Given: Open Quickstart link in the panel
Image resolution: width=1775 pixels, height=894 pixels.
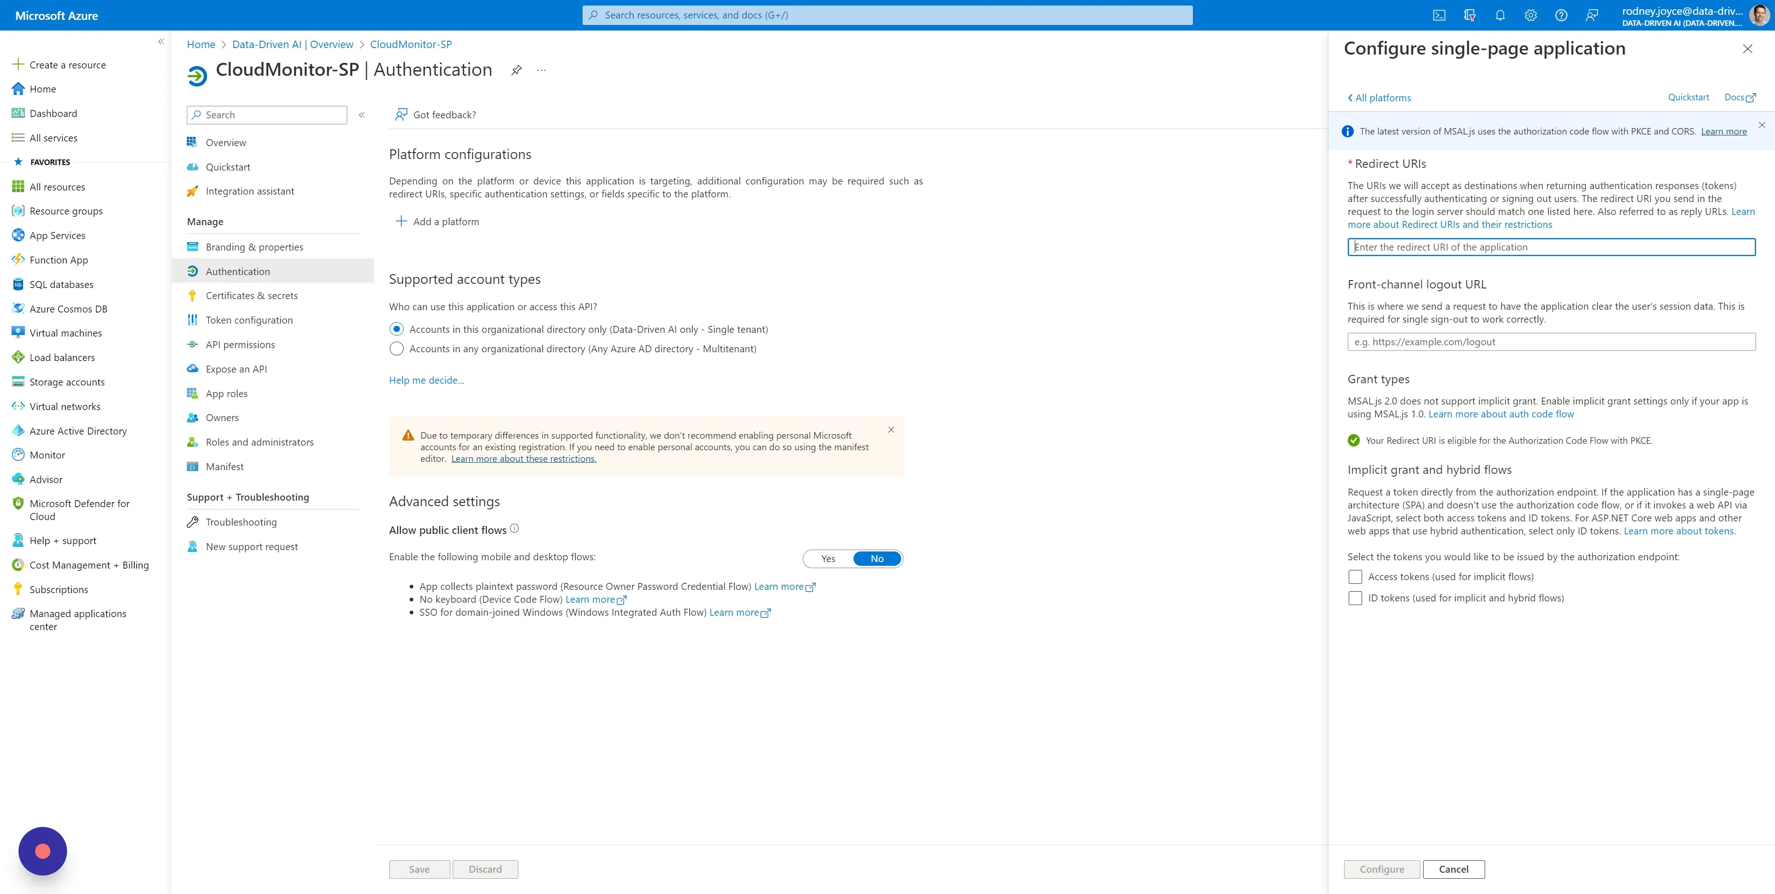Looking at the screenshot, I should [1688, 97].
